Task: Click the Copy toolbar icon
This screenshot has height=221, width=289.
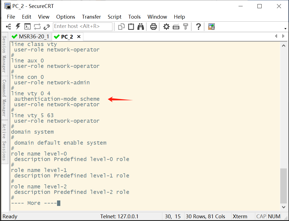Action: [121, 27]
